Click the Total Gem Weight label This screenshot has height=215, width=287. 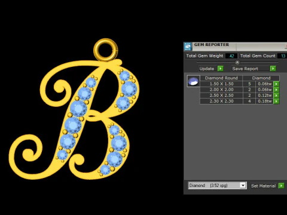pyautogui.click(x=204, y=56)
